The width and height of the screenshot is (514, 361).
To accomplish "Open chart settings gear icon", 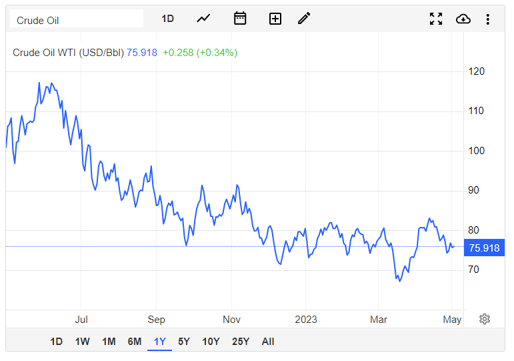I will pos(485,319).
